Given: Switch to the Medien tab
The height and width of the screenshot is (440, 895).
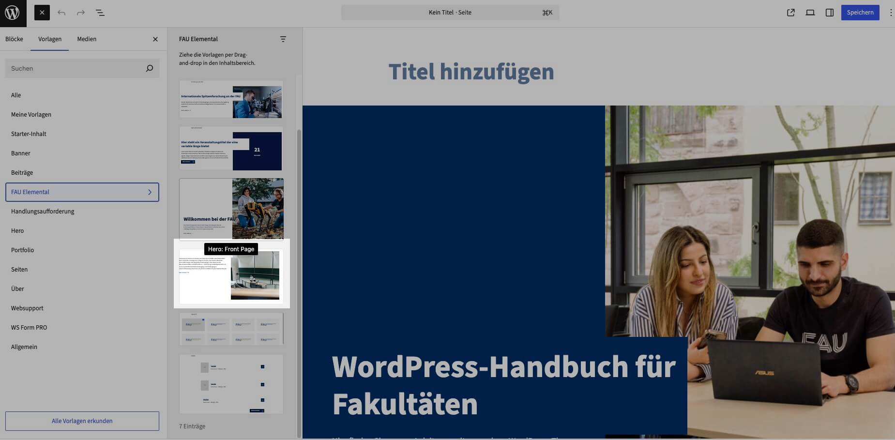Looking at the screenshot, I should tap(87, 39).
